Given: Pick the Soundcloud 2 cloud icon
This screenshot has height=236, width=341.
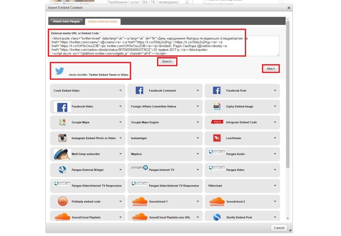Looking at the screenshot, I should tap(217, 202).
